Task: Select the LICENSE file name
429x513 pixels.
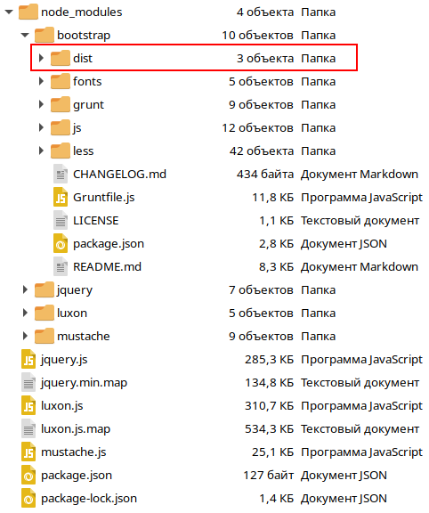Action: click(x=96, y=221)
